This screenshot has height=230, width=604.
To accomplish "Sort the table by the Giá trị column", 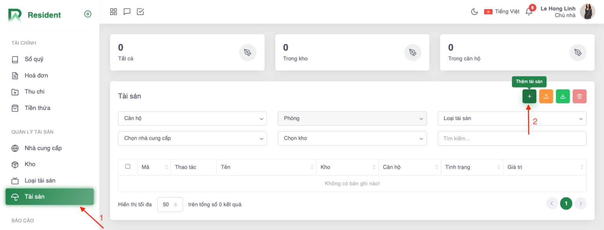I will (544, 167).
